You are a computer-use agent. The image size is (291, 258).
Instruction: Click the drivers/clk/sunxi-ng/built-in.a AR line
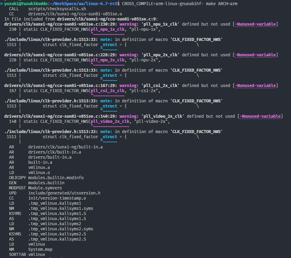[65, 147]
